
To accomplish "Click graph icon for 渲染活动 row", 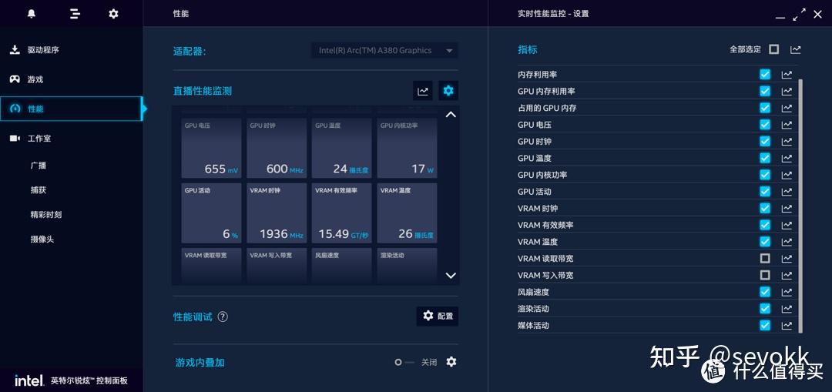I will click(x=787, y=309).
